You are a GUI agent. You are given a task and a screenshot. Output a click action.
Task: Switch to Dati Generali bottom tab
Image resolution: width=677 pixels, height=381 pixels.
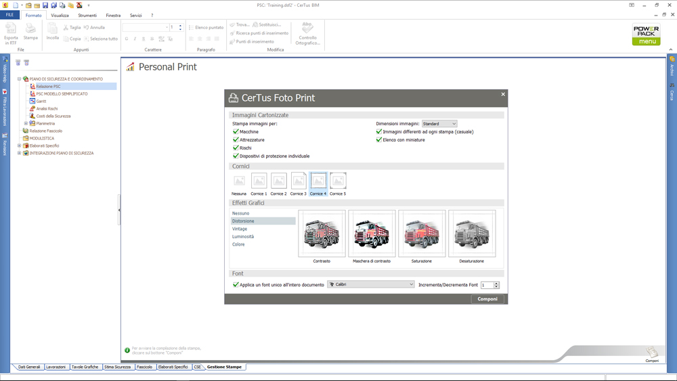[29, 367]
